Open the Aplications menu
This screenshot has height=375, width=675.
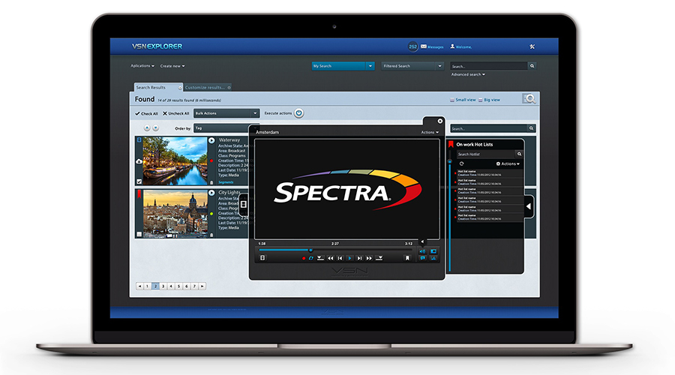(142, 66)
